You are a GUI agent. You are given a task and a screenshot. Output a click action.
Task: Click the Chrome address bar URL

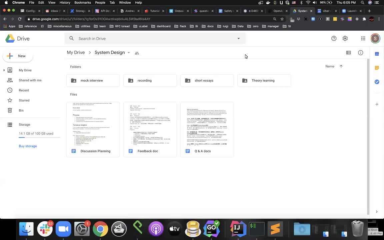[91, 19]
